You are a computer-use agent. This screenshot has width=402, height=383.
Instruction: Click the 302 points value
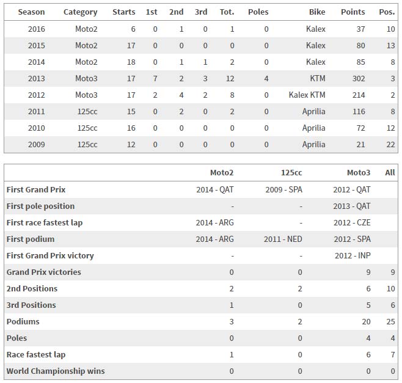(359, 78)
